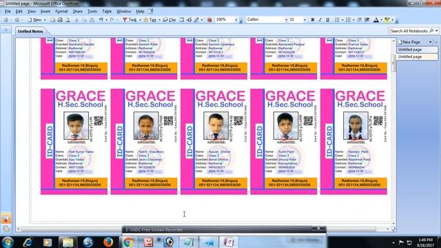This screenshot has height=248, width=441.
Task: Click the Tag star button
Action: click(x=150, y=20)
